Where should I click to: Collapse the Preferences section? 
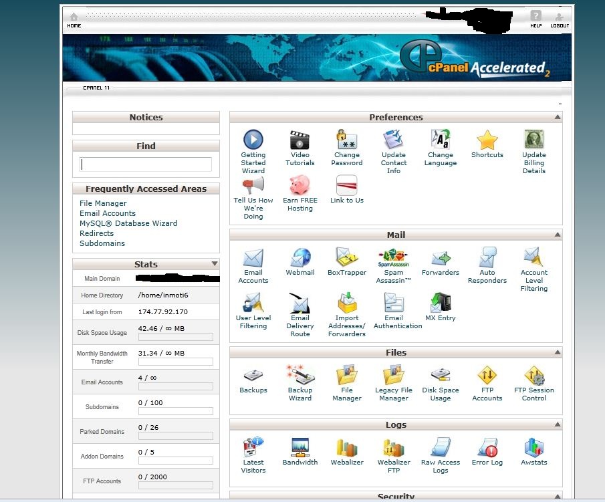(557, 116)
